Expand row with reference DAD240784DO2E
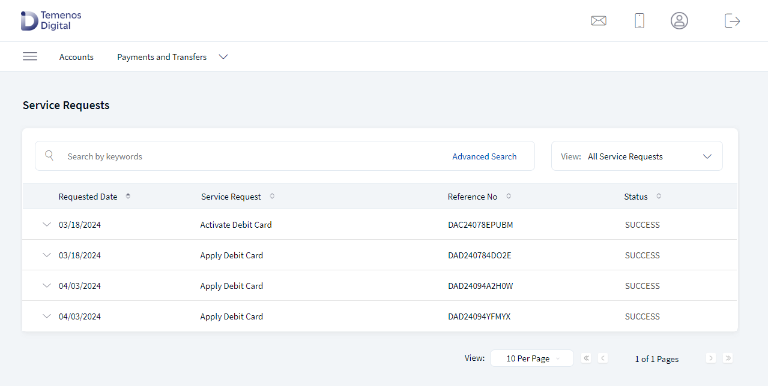Screen dimensions: 768x386 (47, 255)
